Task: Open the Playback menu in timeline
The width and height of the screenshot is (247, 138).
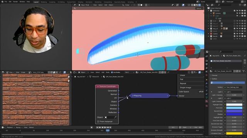Action: [x=10, y=128]
